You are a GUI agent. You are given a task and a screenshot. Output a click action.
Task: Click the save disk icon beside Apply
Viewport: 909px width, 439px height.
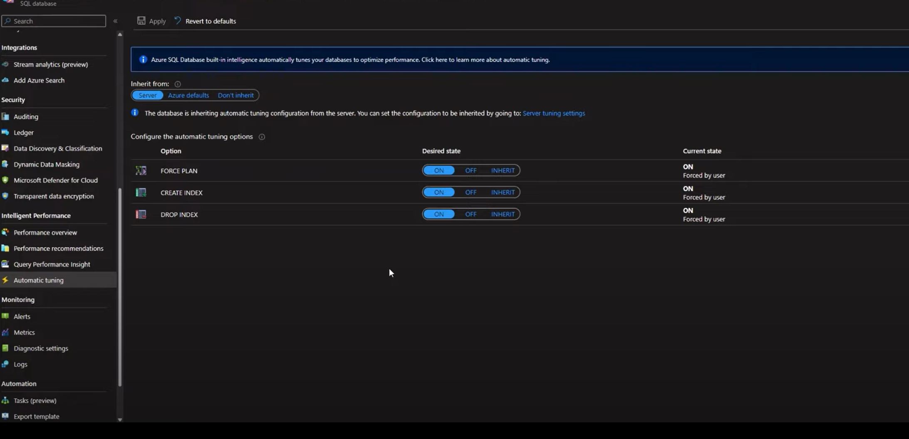(x=141, y=21)
